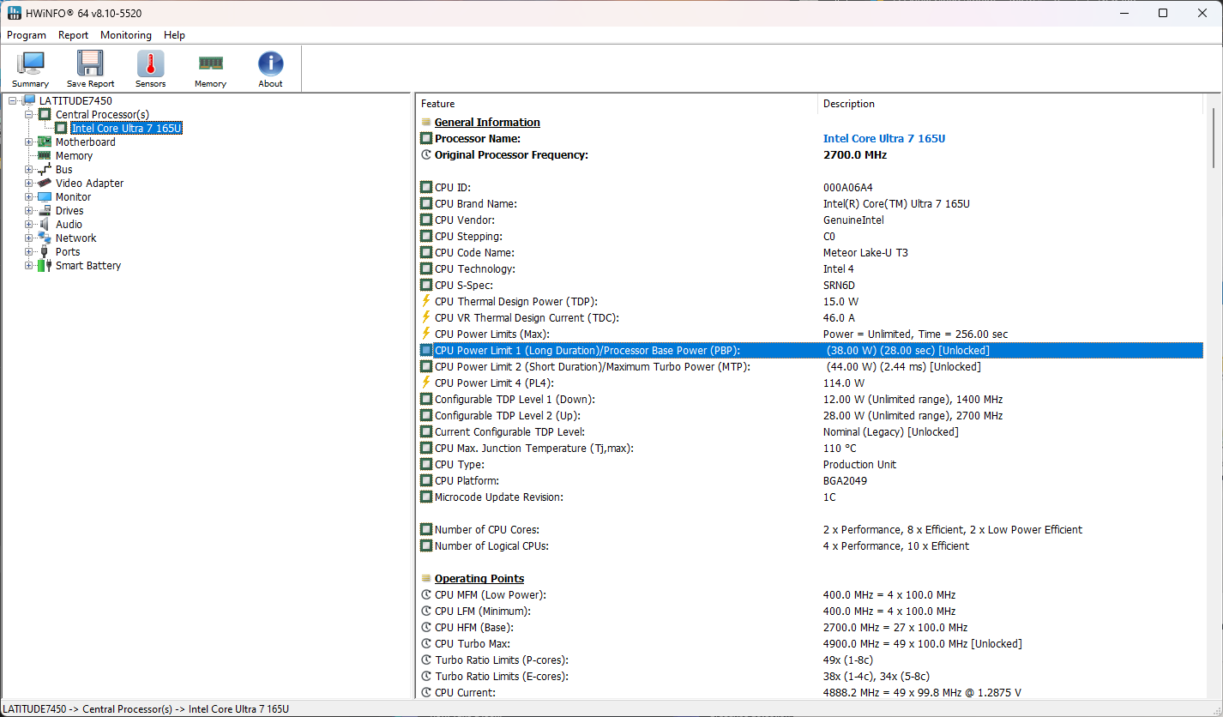Open the Program menu
This screenshot has height=717, width=1223.
[x=27, y=35]
